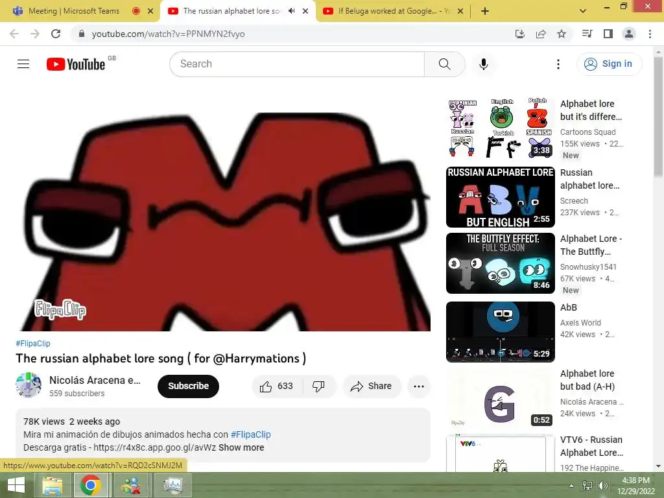The height and width of the screenshot is (498, 664).
Task: Open a new browser tab
Action: pos(485,11)
